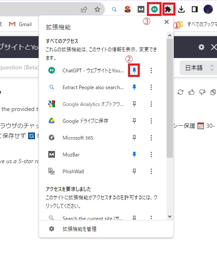The image size is (217, 254).
Task: Open more options for MozBar
Action: [x=151, y=154]
